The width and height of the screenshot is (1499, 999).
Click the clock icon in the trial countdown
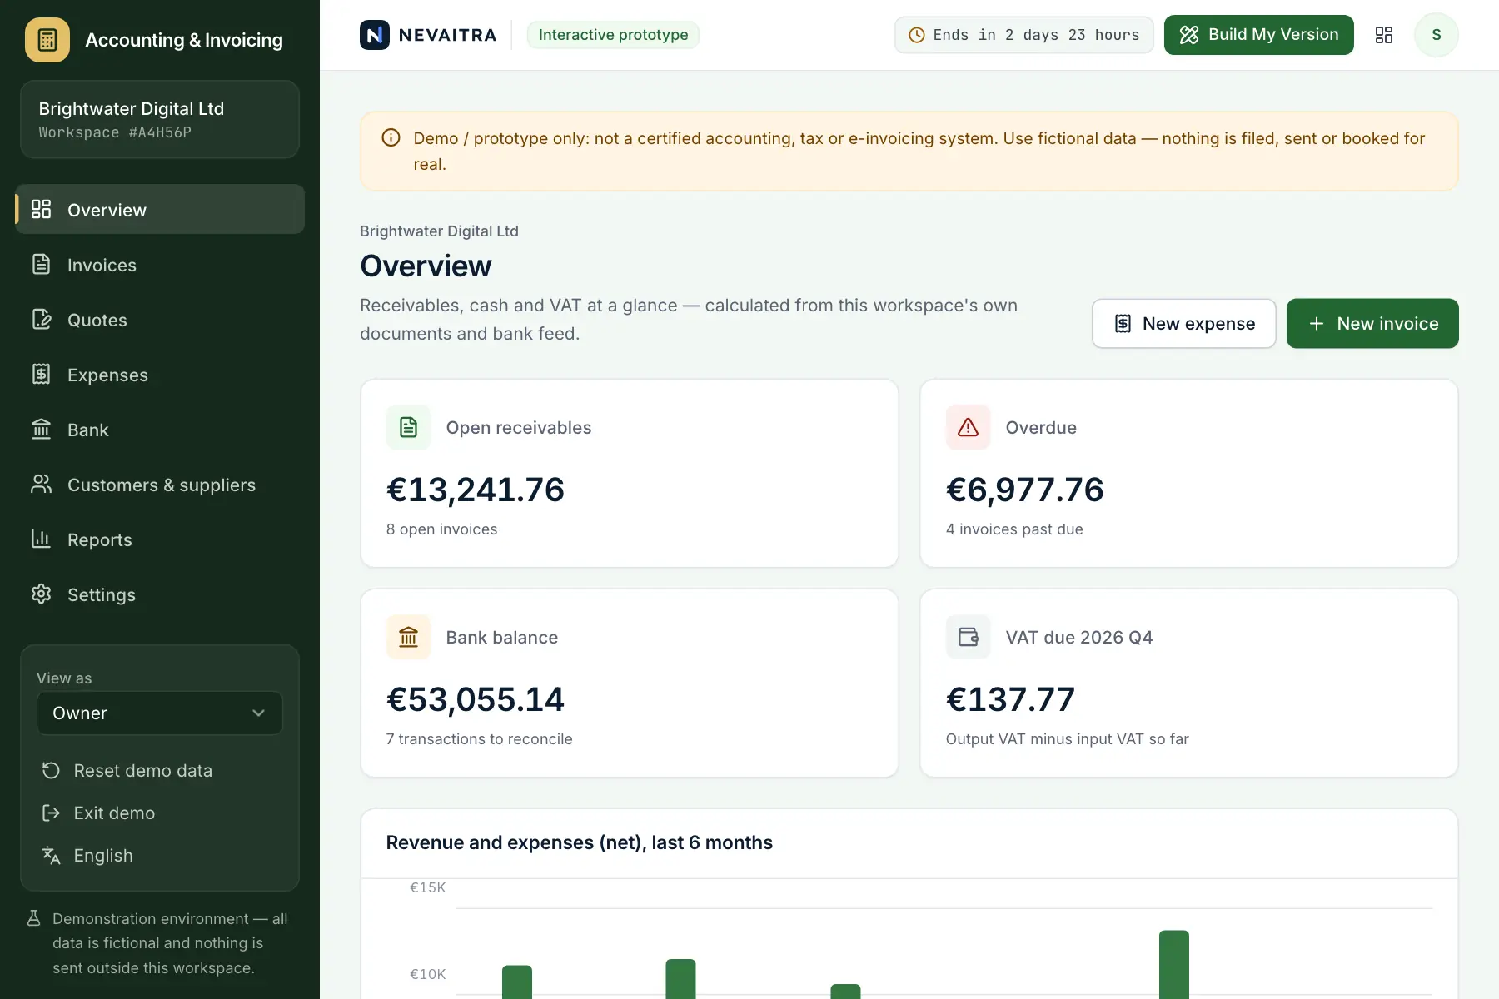tap(917, 35)
